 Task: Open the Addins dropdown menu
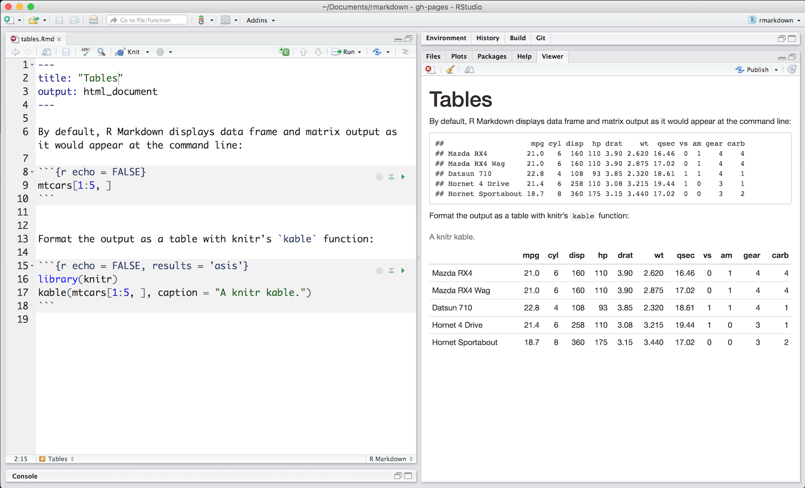261,20
